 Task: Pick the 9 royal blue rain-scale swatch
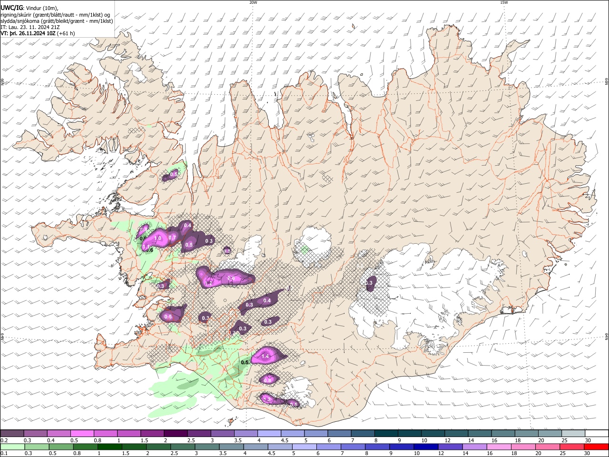(402, 447)
